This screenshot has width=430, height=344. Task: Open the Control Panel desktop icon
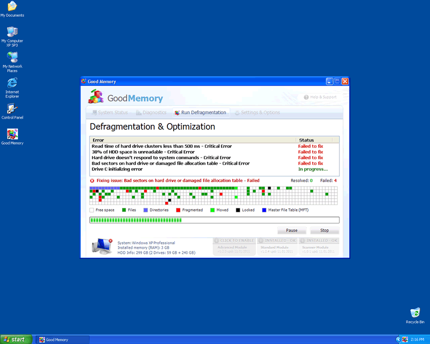pyautogui.click(x=12, y=109)
